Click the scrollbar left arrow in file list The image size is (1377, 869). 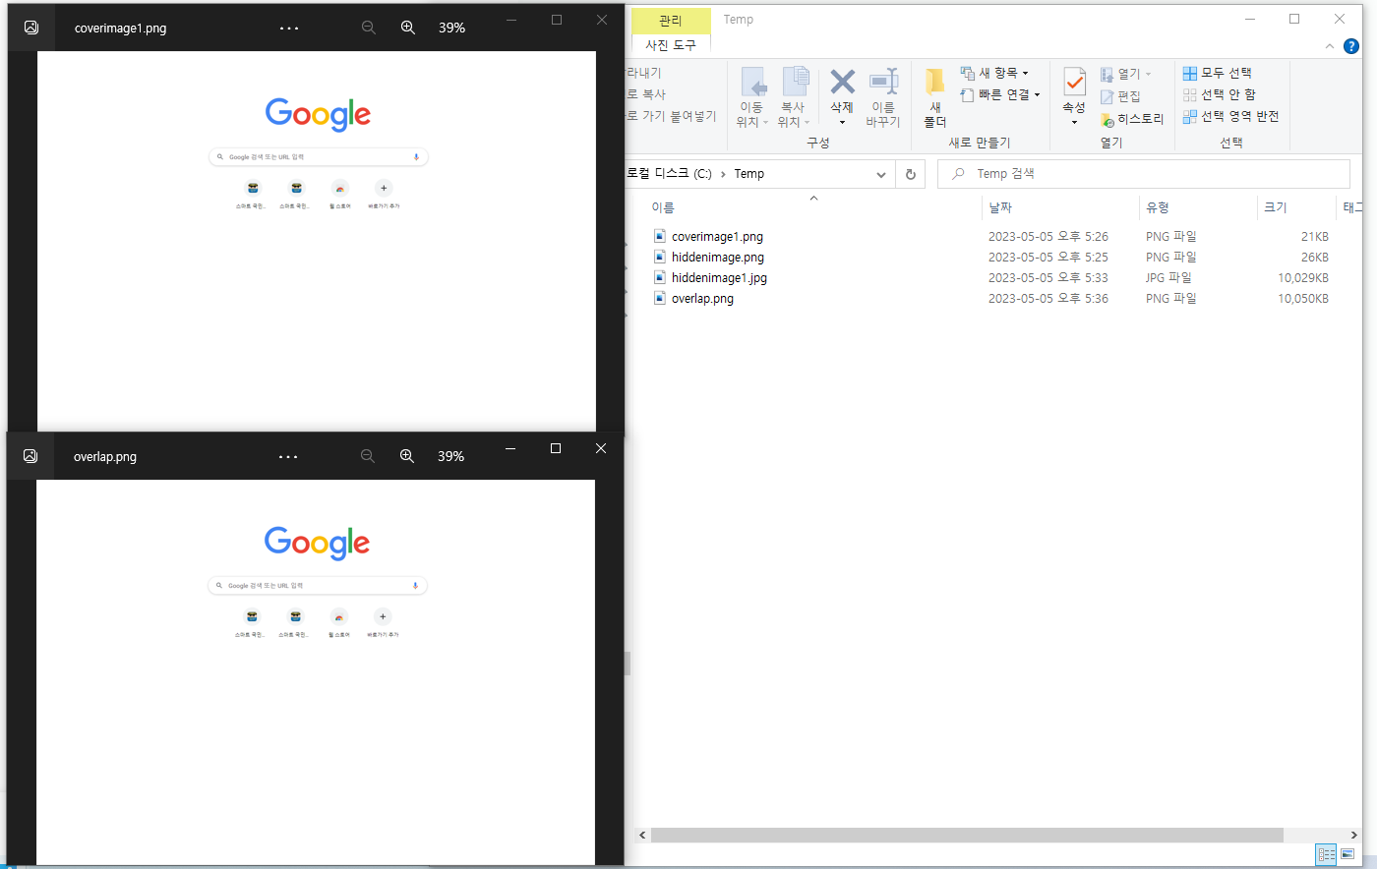(x=642, y=835)
